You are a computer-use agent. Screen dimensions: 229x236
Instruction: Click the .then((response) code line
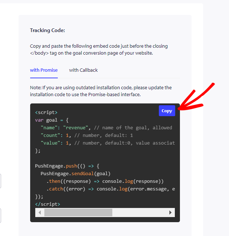coord(105,181)
